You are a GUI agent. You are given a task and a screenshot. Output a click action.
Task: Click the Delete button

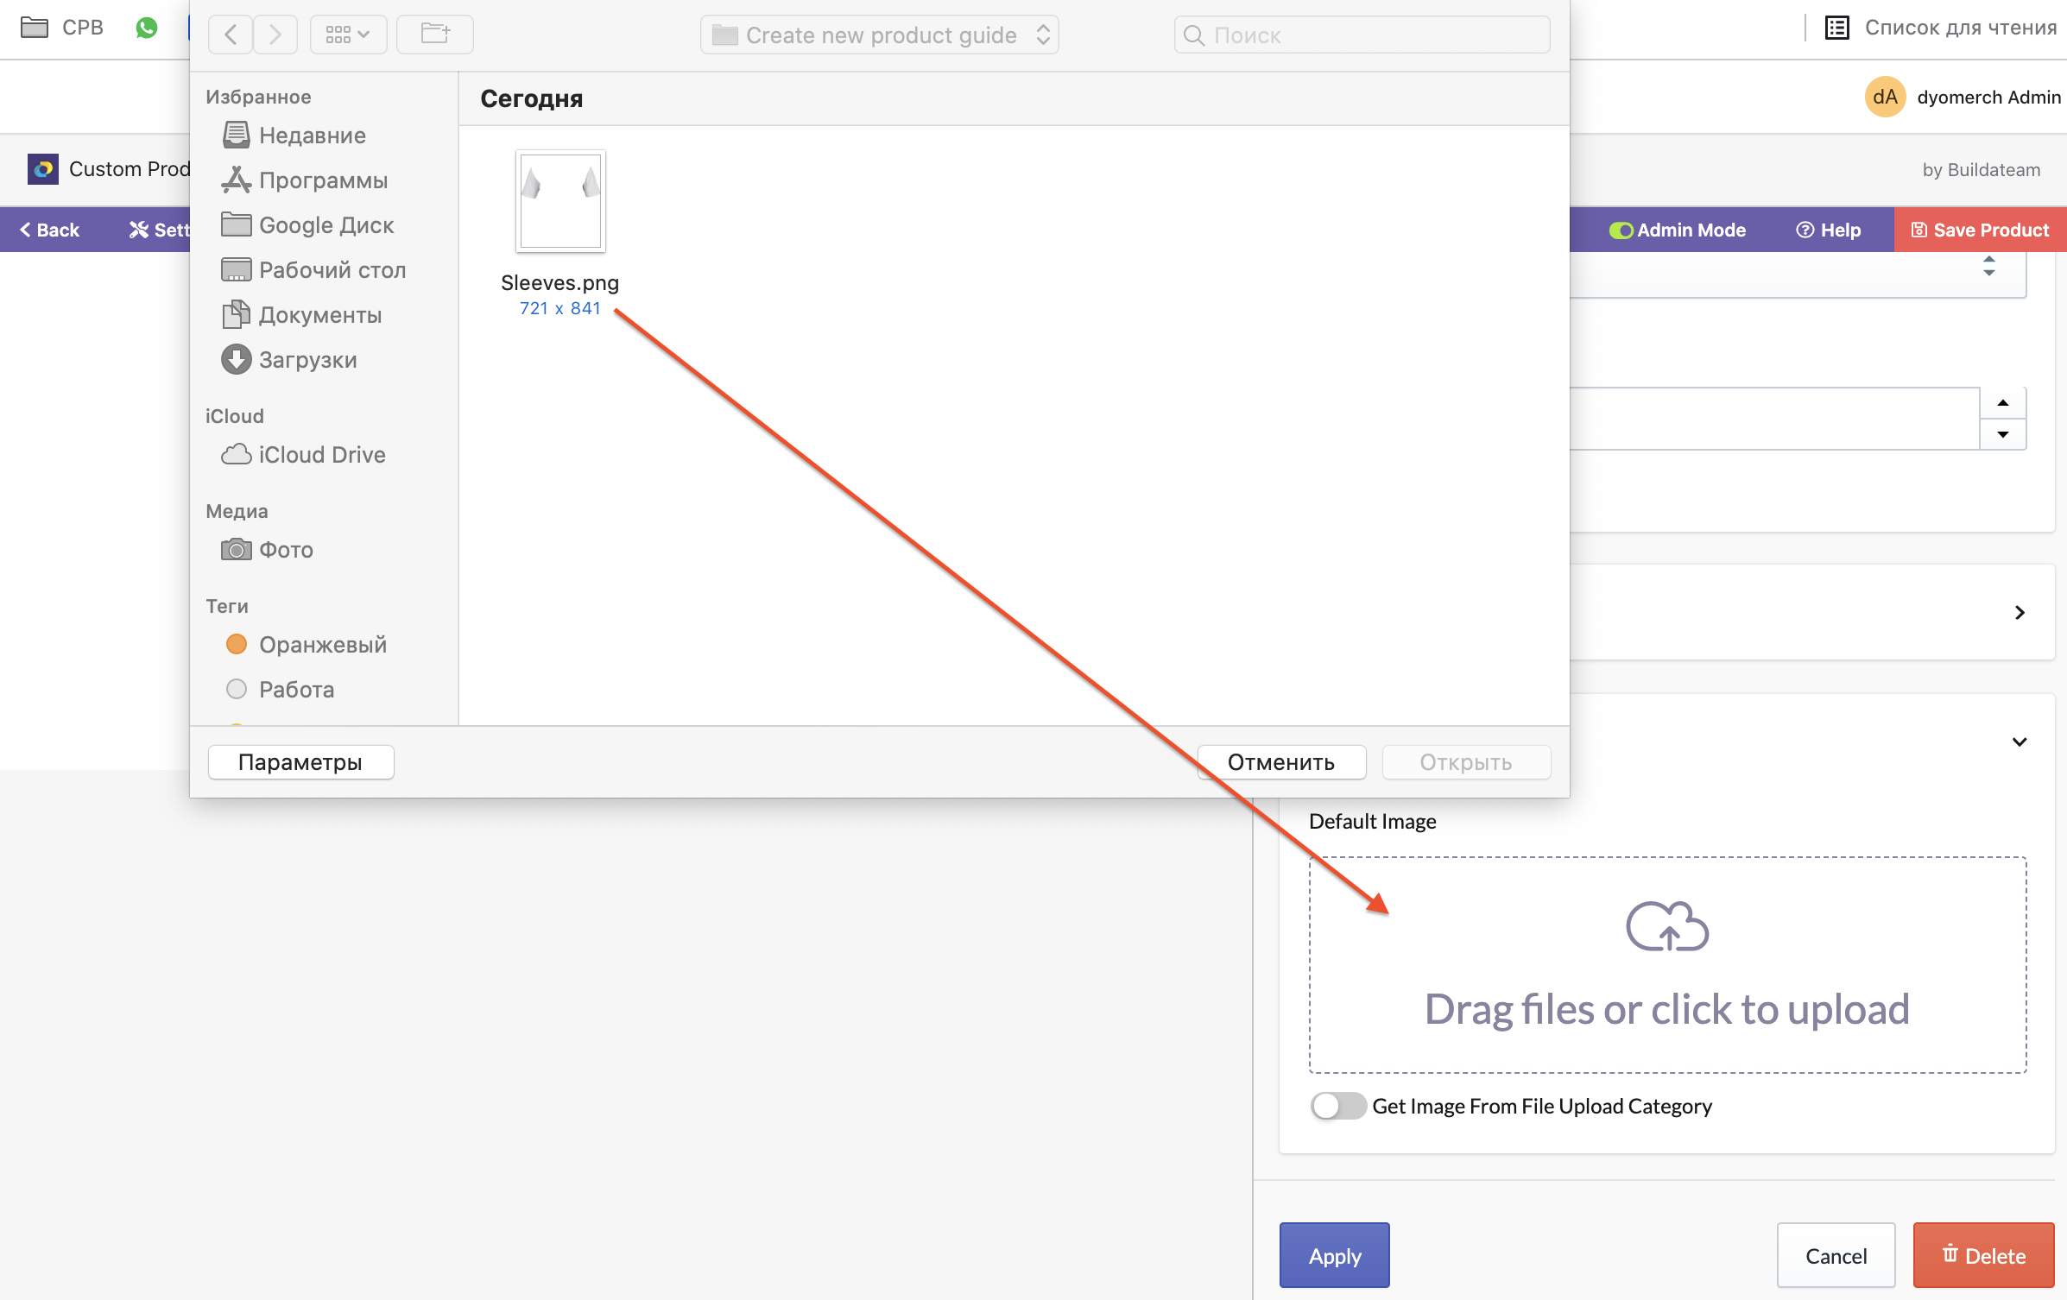coord(1983,1256)
